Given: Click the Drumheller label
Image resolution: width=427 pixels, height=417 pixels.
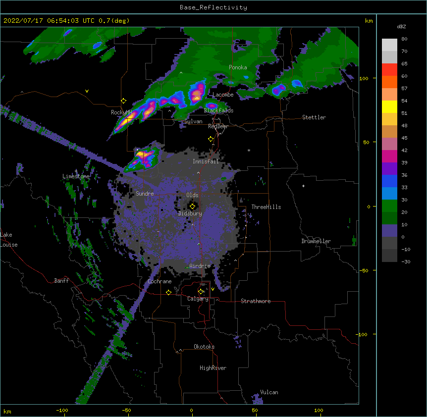Looking at the screenshot, I should (x=316, y=241).
